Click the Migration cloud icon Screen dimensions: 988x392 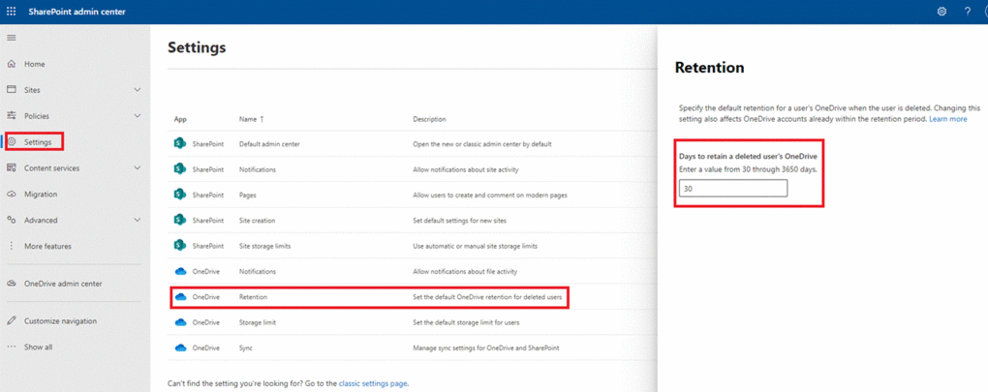[12, 195]
